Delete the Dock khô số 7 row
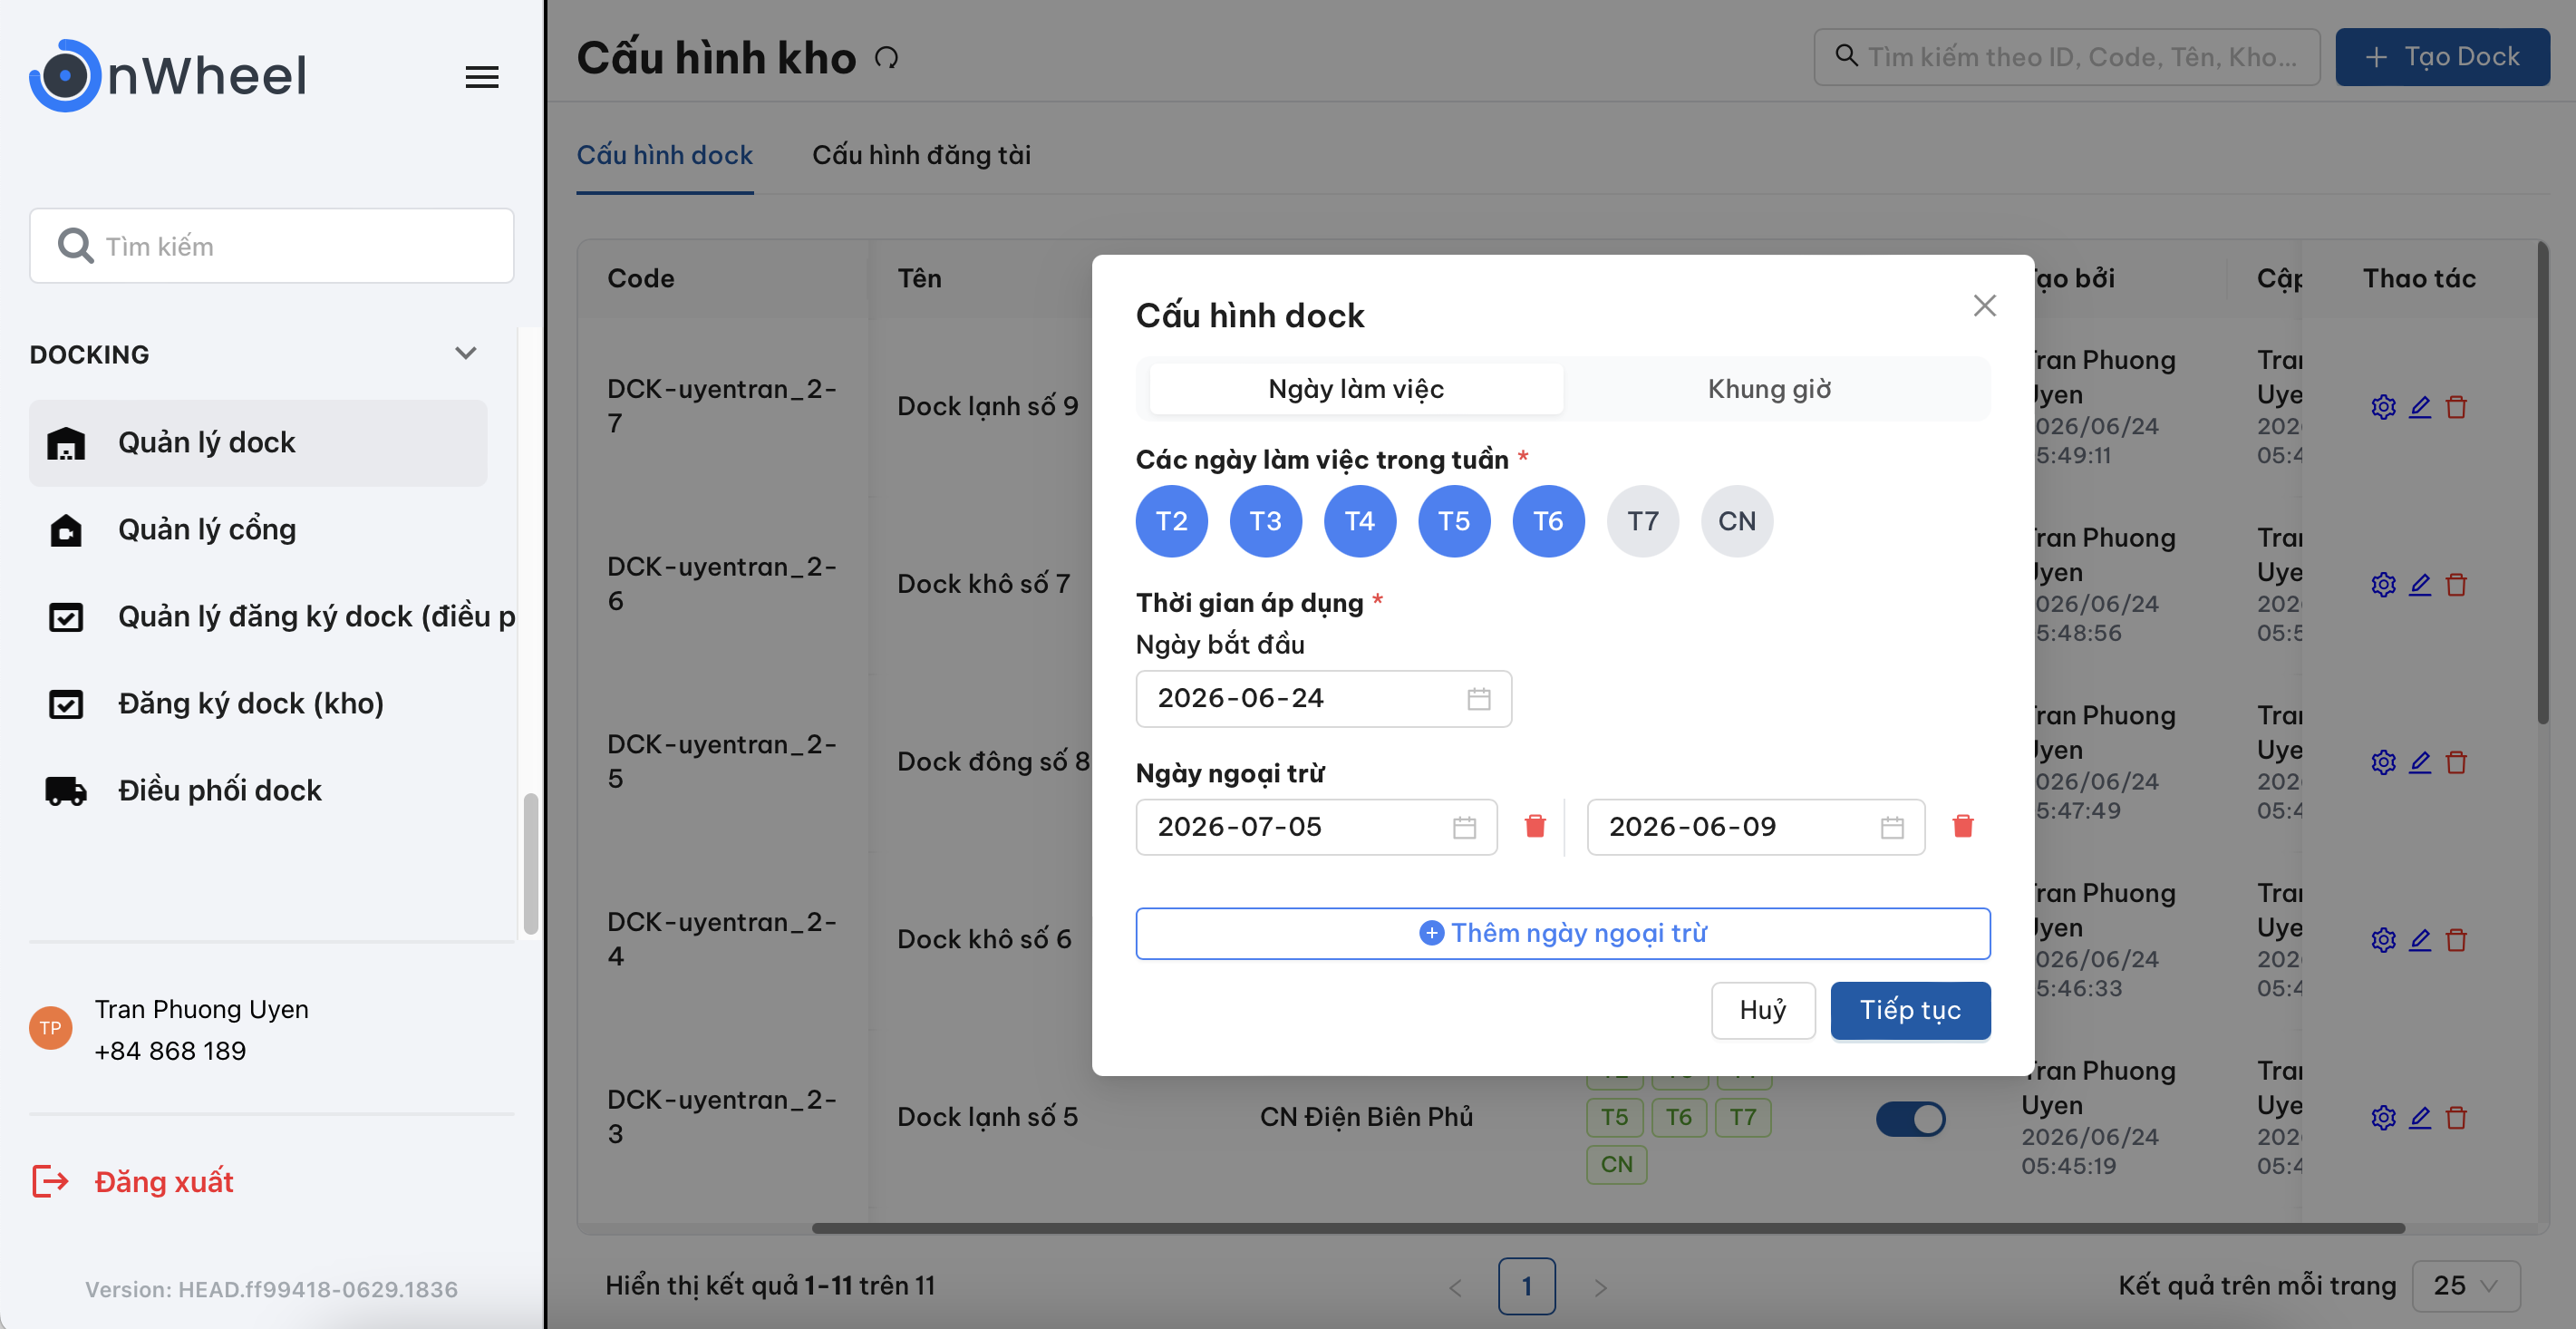The height and width of the screenshot is (1329, 2576). point(2456,584)
